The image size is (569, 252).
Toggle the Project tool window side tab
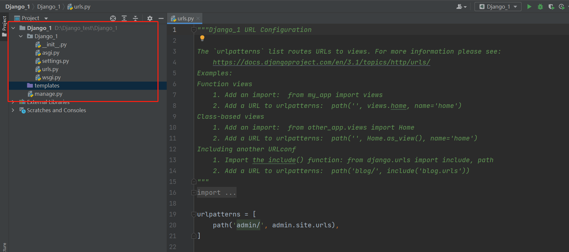click(4, 26)
